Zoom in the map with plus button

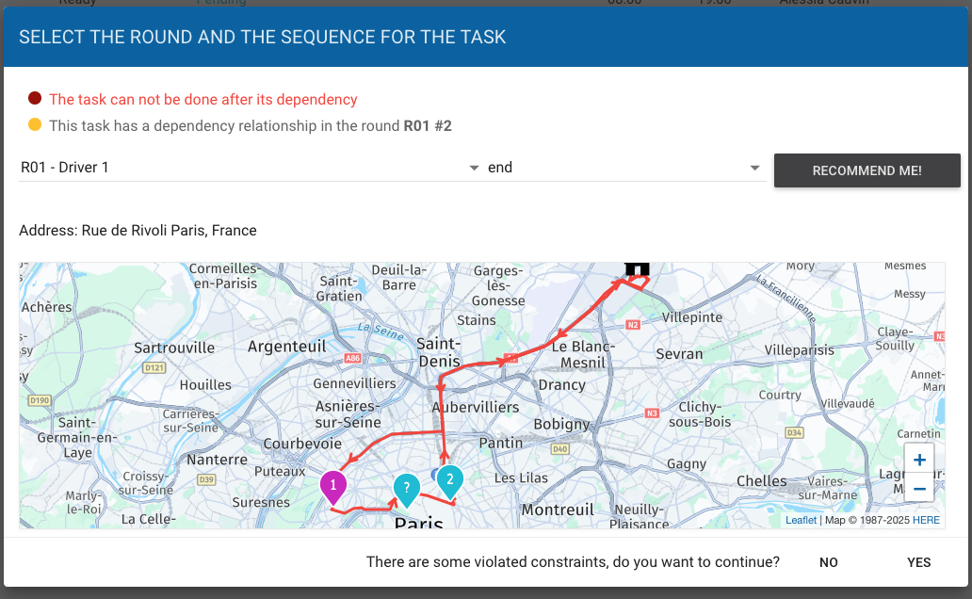pyautogui.click(x=919, y=460)
